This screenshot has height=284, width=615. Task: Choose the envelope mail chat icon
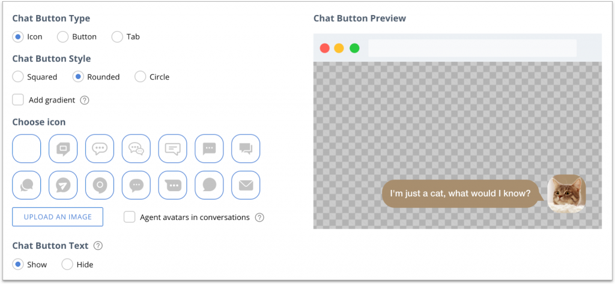click(246, 185)
